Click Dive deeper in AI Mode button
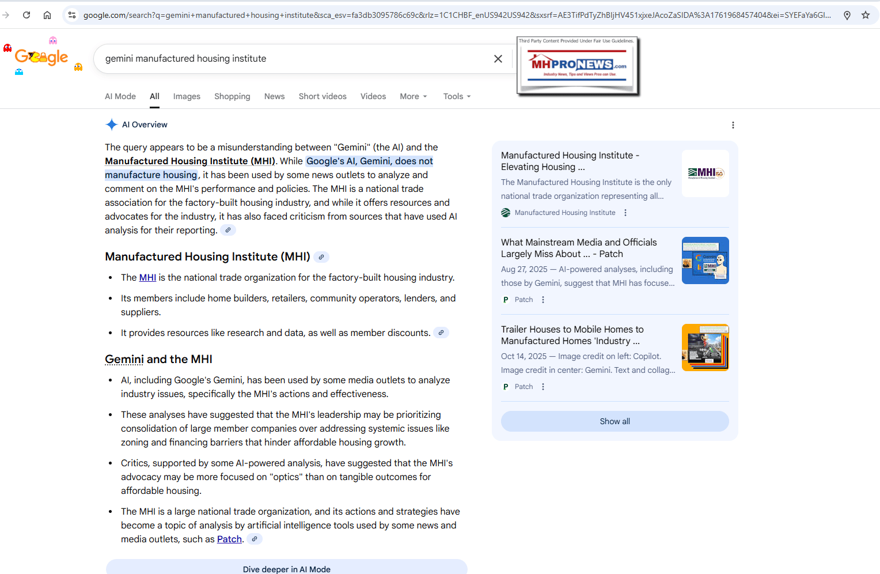 coord(286,568)
